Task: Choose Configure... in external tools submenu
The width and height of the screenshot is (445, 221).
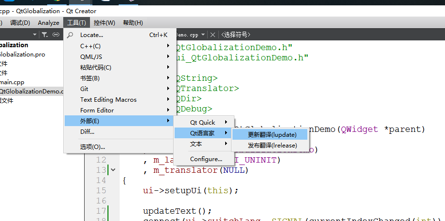Action: tap(203, 159)
